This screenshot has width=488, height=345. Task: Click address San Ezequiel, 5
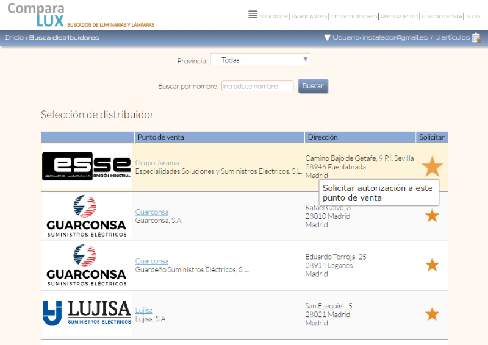pyautogui.click(x=329, y=306)
